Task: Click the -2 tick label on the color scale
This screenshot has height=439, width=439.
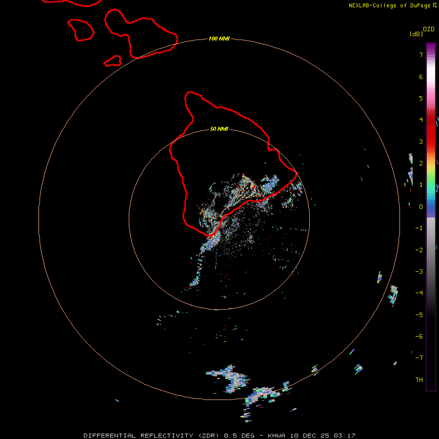Action: 419,250
